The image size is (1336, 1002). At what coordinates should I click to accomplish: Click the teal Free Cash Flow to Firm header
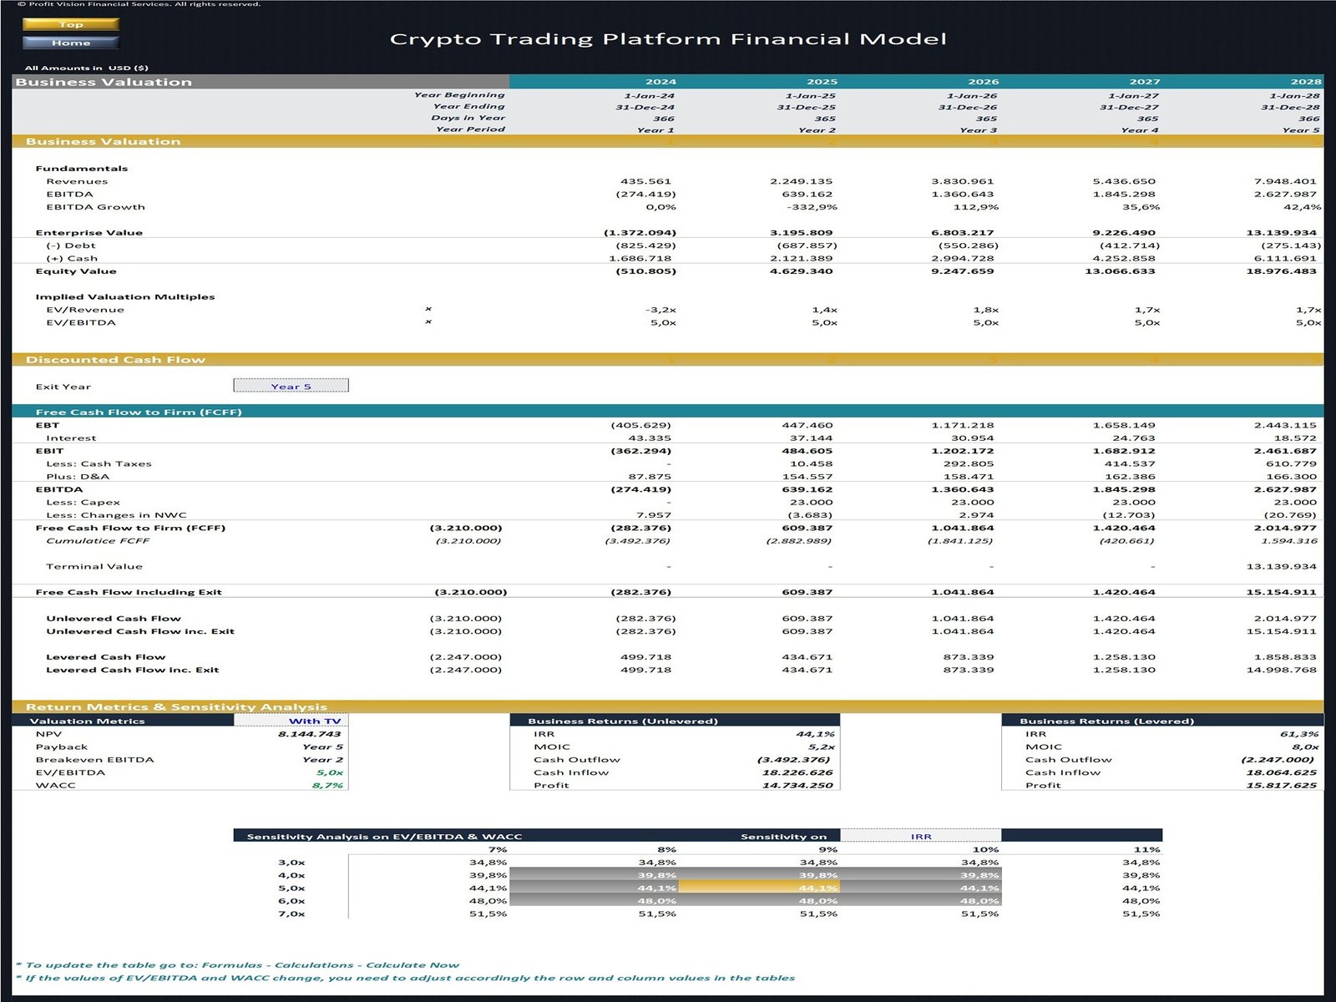pyautogui.click(x=139, y=412)
